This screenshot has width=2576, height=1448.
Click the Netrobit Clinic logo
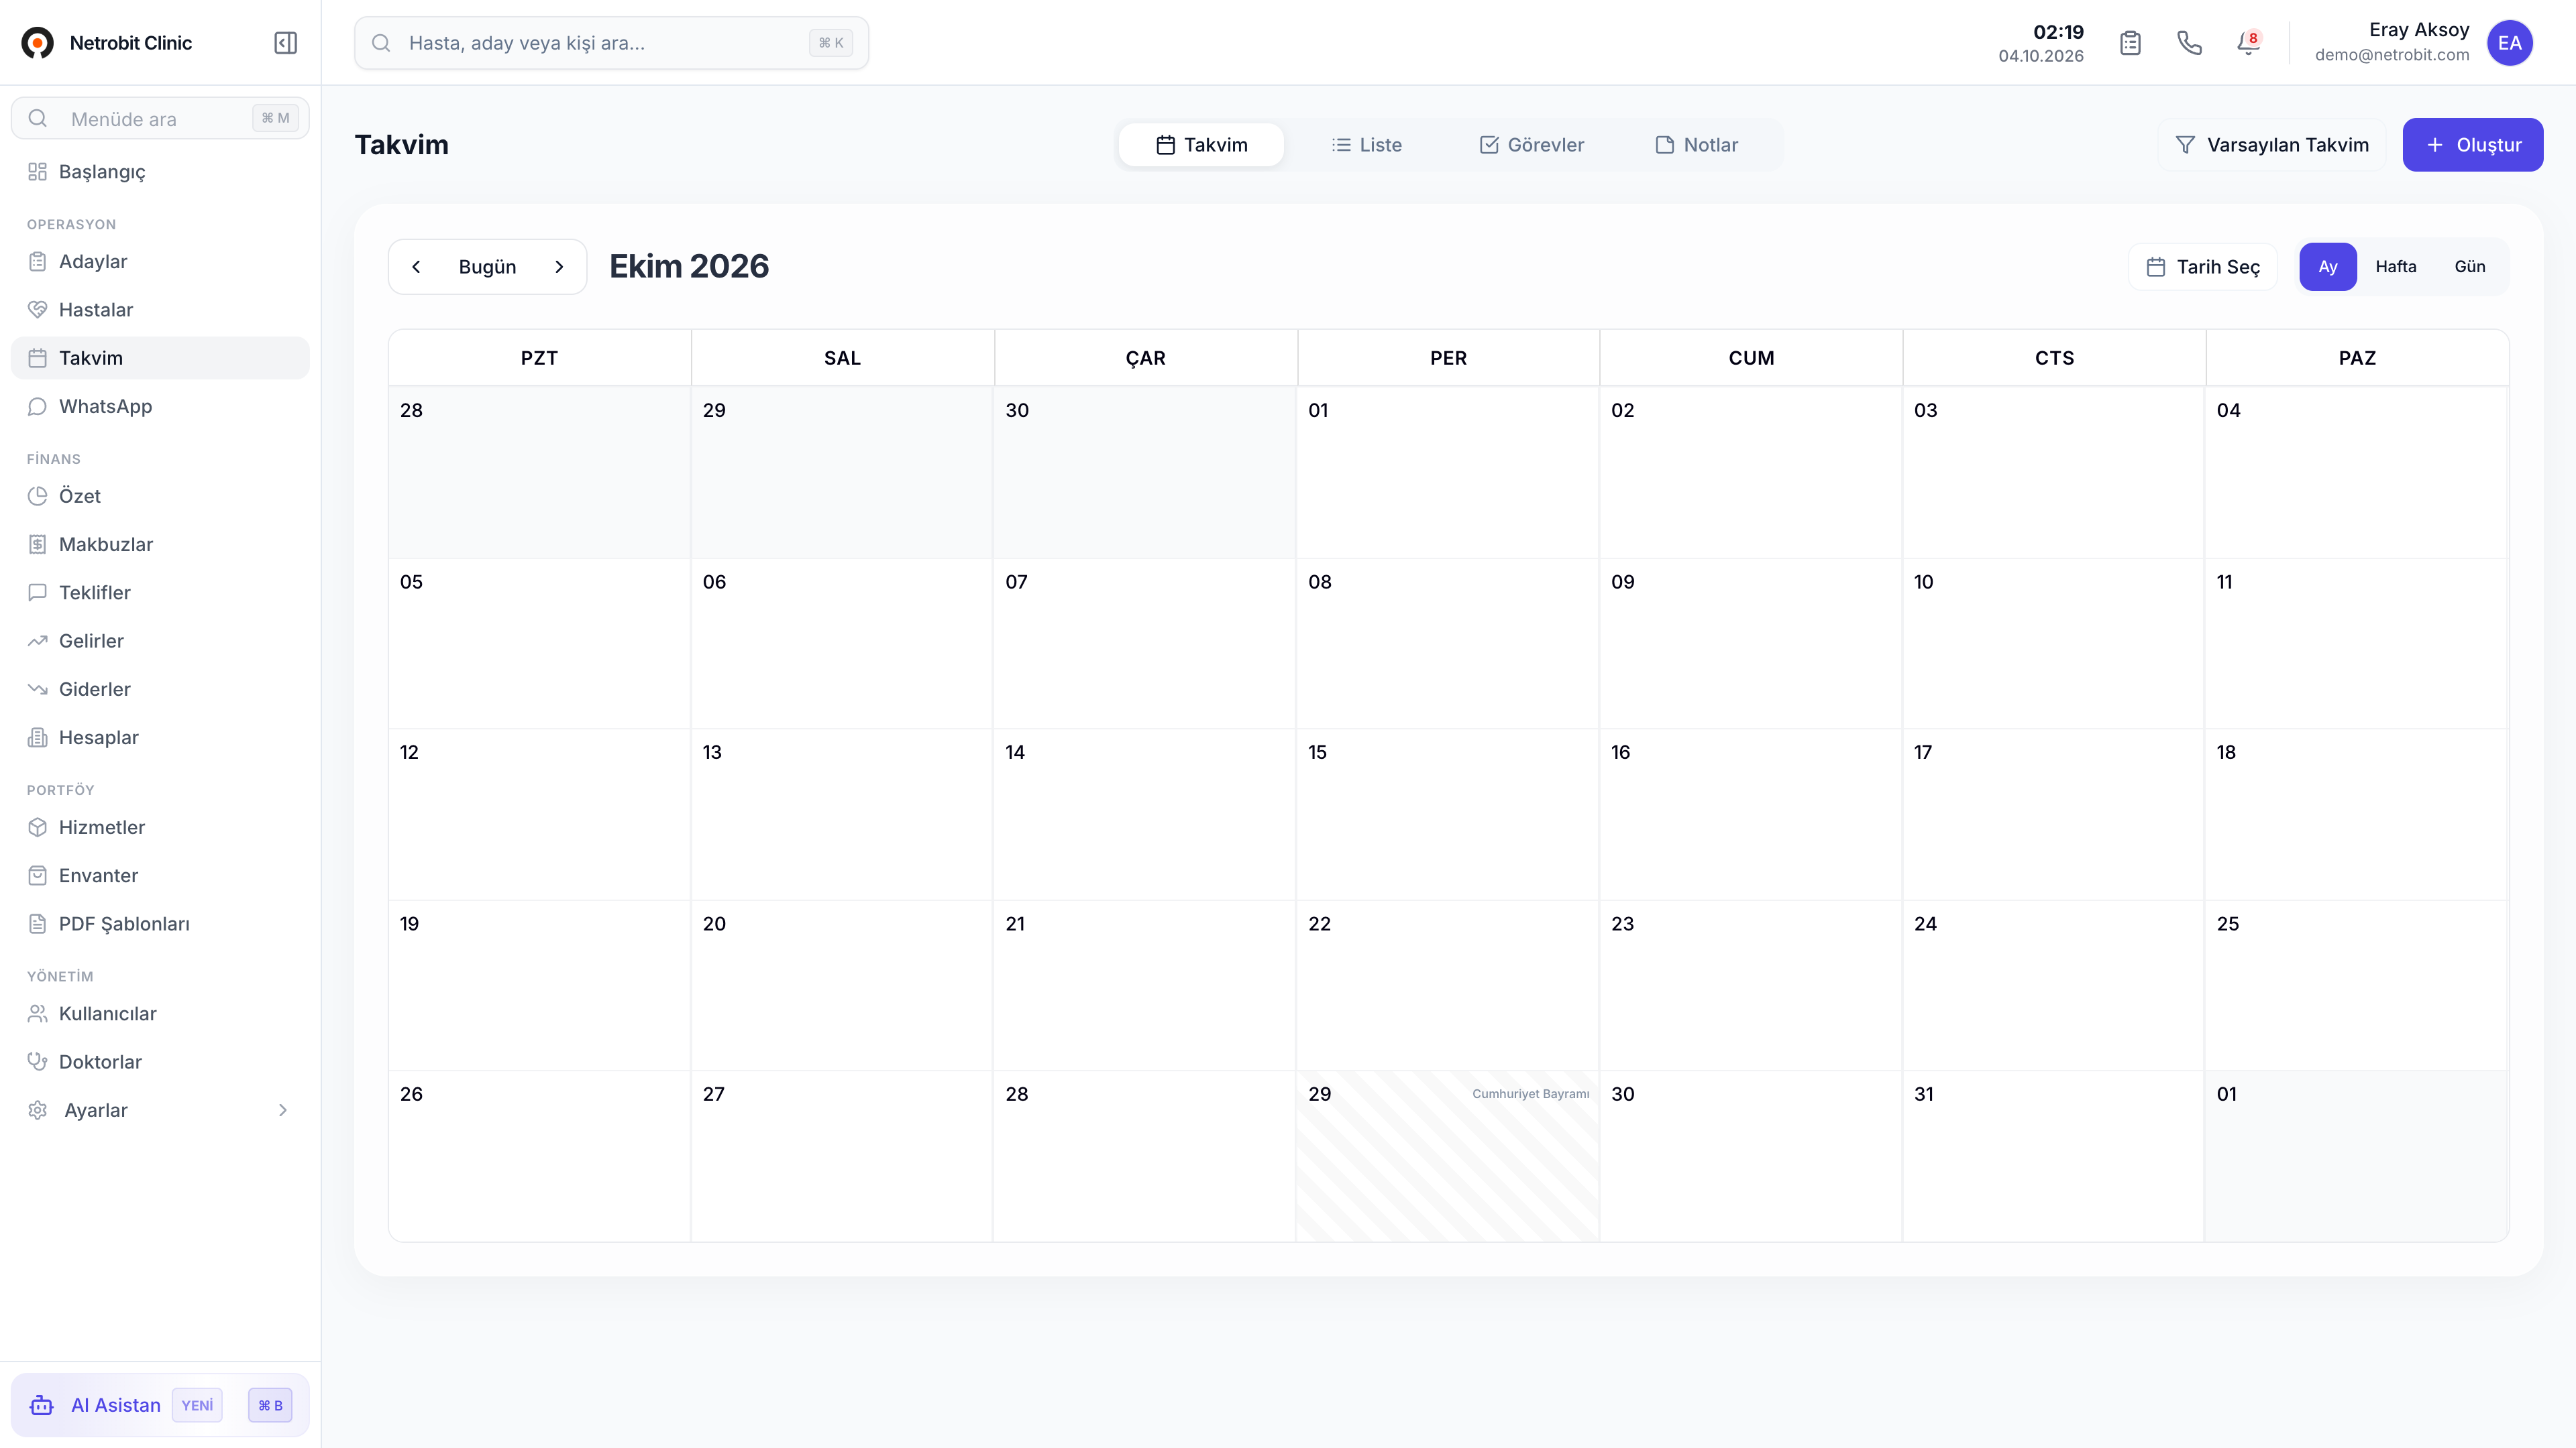(37, 43)
